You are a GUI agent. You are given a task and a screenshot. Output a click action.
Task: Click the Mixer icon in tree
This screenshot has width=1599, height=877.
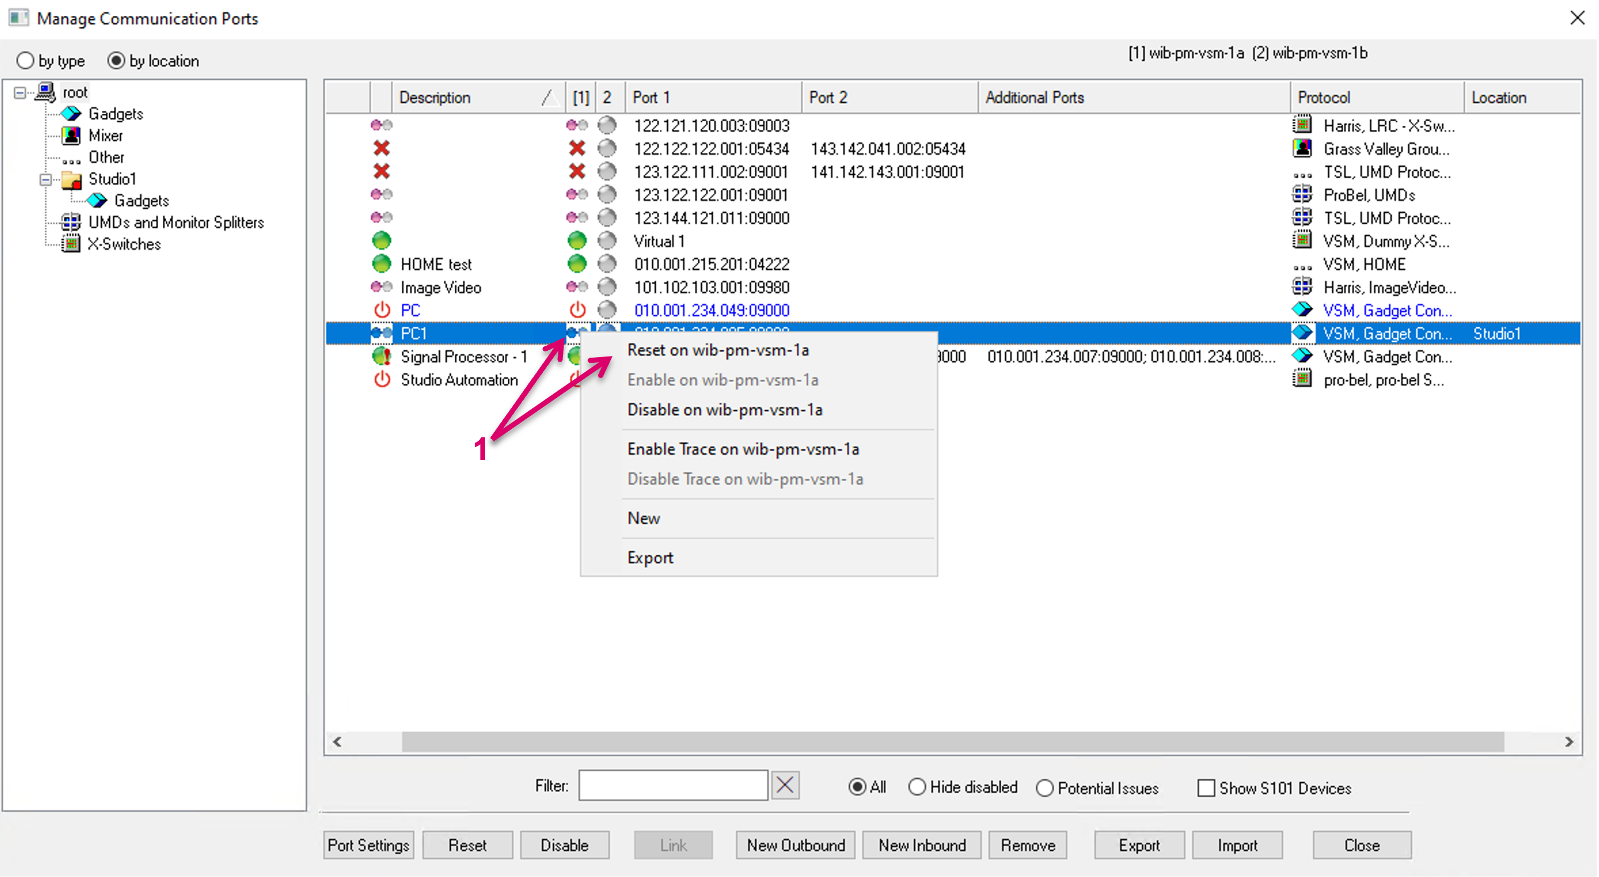pyautogui.click(x=71, y=136)
